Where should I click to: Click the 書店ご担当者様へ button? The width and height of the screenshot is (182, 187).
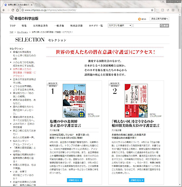click(160, 19)
